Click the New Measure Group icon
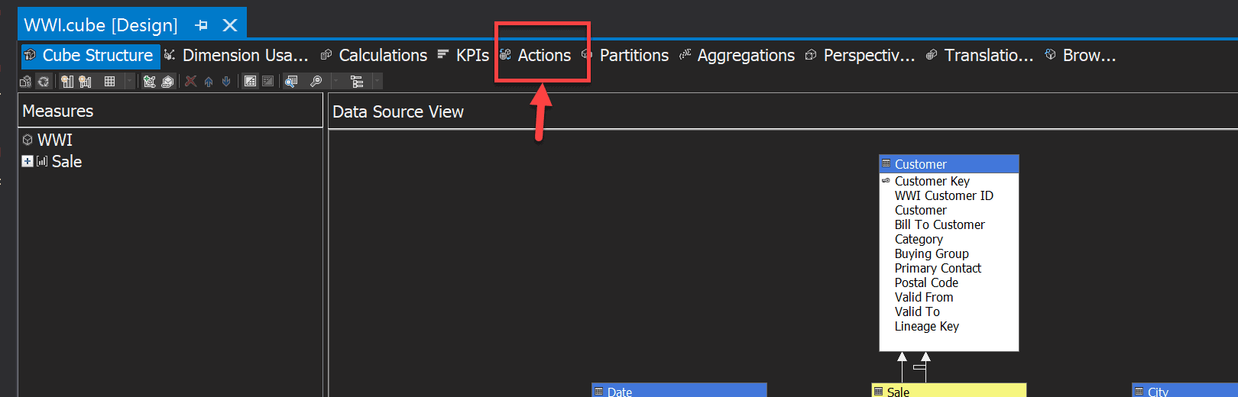This screenshot has height=397, width=1238. point(84,82)
